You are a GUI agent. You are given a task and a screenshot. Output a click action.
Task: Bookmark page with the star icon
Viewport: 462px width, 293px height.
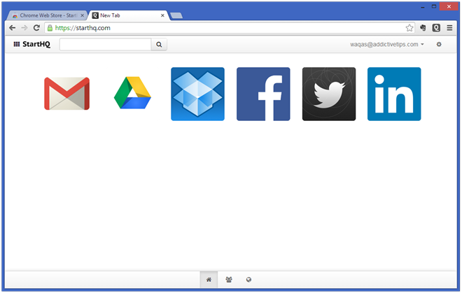coord(409,28)
